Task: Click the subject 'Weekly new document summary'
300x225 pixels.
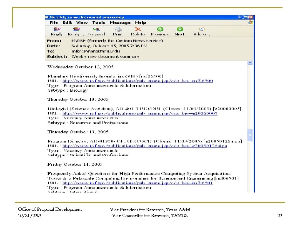Action: (105, 57)
